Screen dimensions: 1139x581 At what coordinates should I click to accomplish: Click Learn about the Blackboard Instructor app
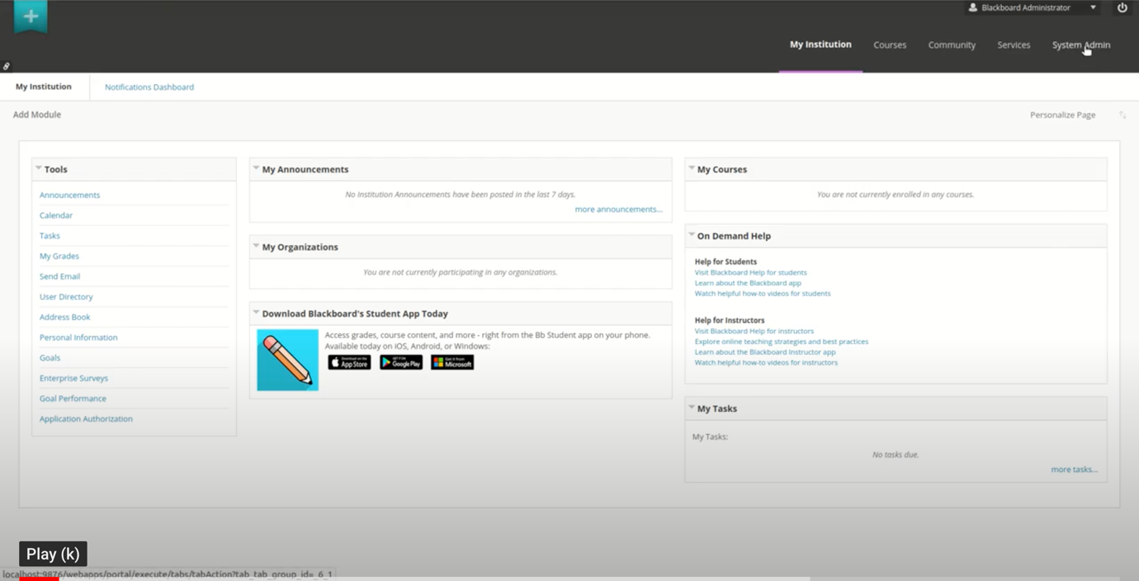point(765,352)
